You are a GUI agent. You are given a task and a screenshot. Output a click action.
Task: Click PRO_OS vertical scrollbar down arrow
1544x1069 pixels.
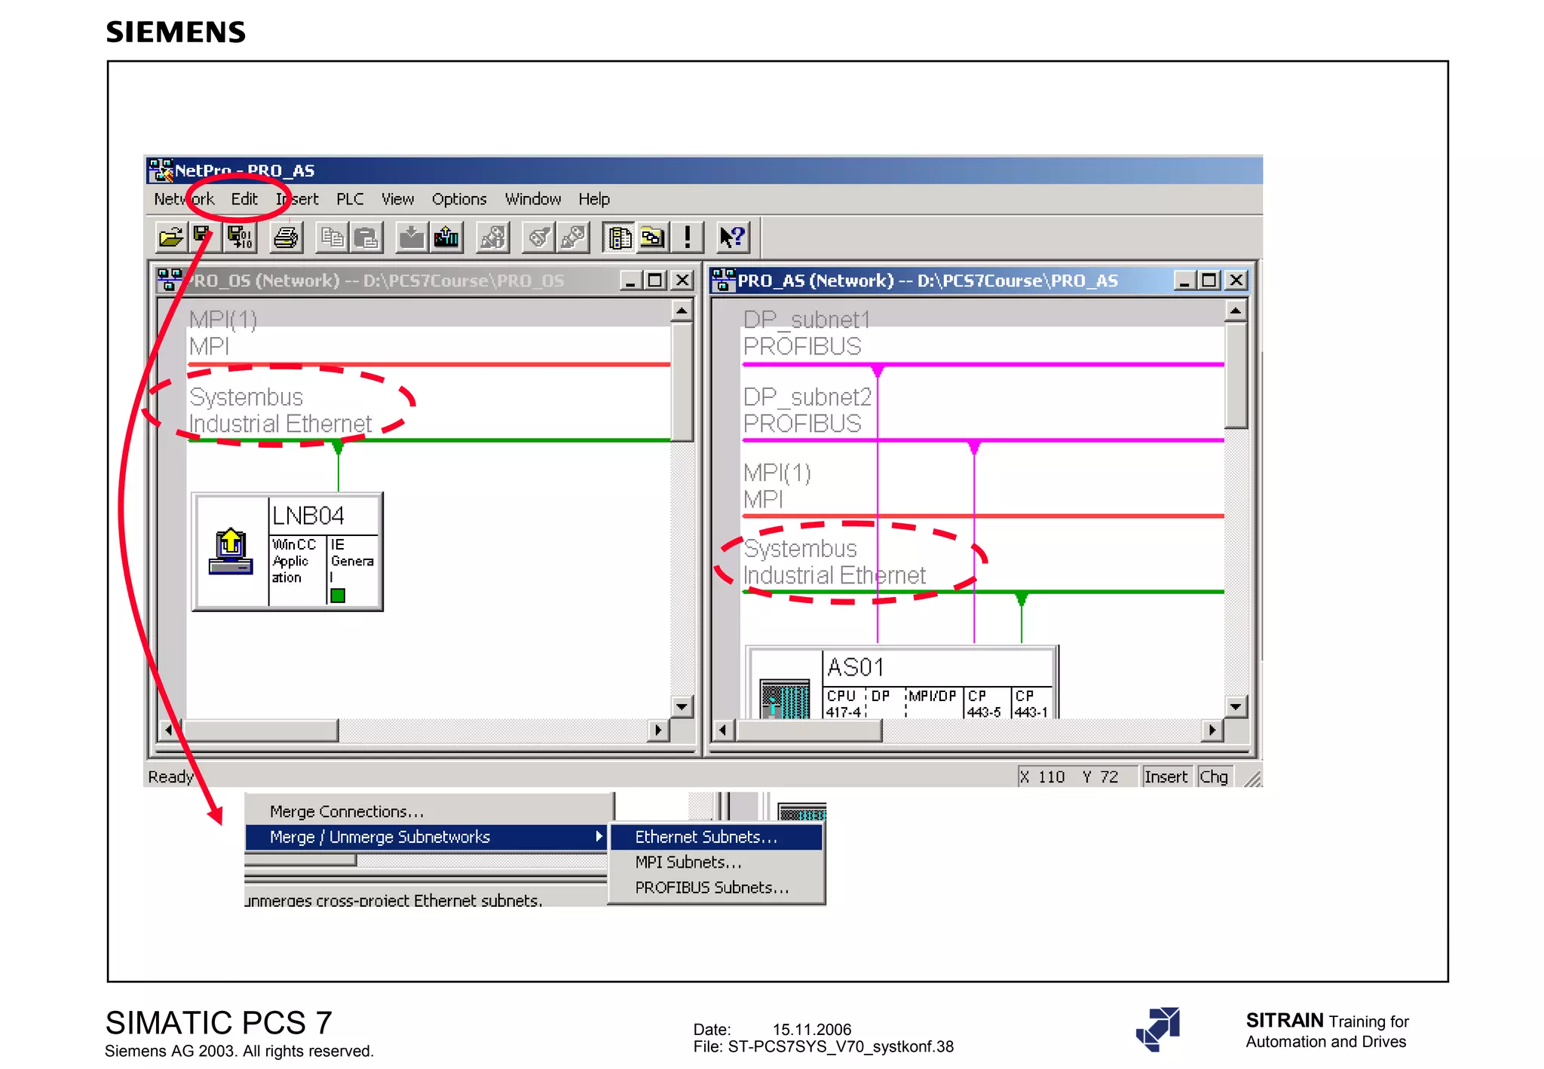pos(682,706)
